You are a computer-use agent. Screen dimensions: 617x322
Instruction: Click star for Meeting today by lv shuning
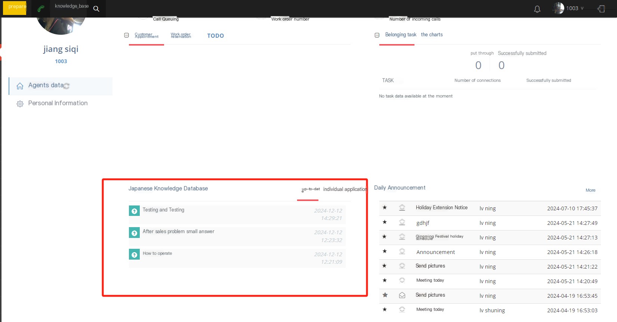[x=385, y=309]
